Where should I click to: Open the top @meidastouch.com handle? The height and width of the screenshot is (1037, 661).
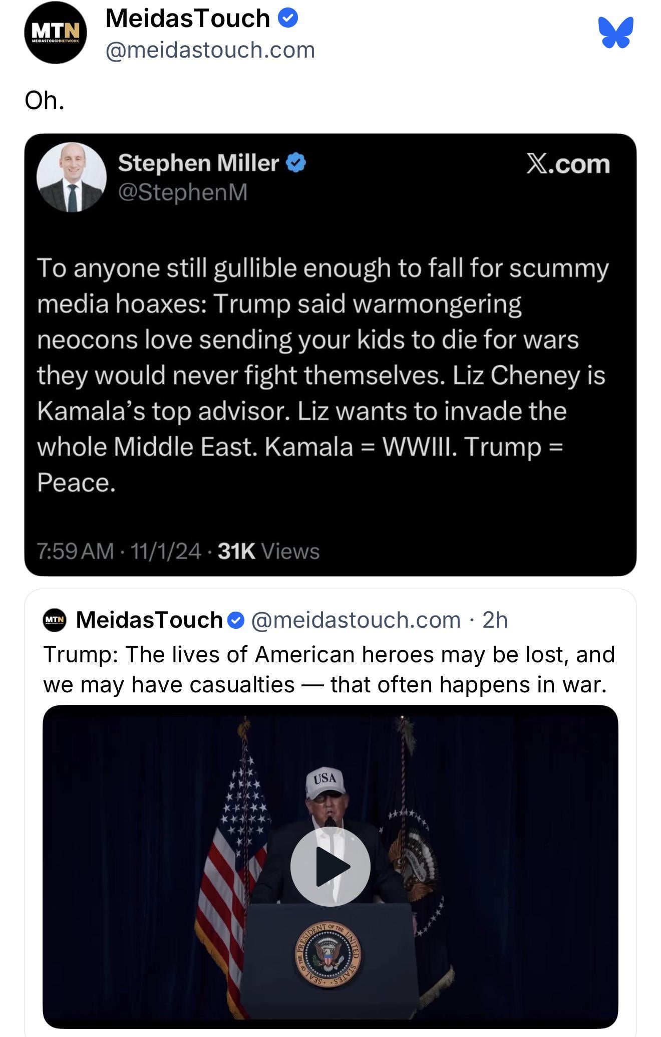[x=210, y=50]
